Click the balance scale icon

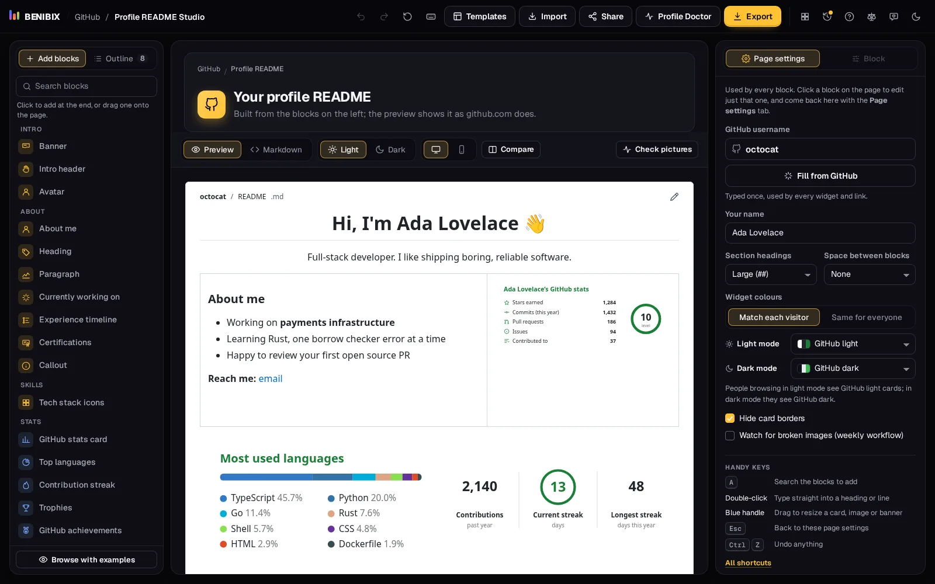[871, 17]
